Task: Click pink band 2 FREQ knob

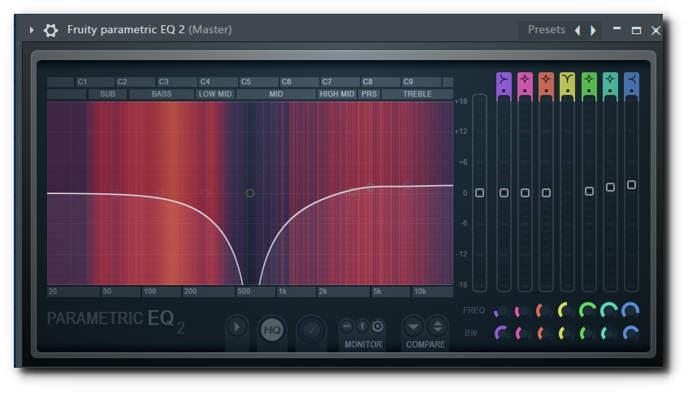Action: click(x=522, y=312)
